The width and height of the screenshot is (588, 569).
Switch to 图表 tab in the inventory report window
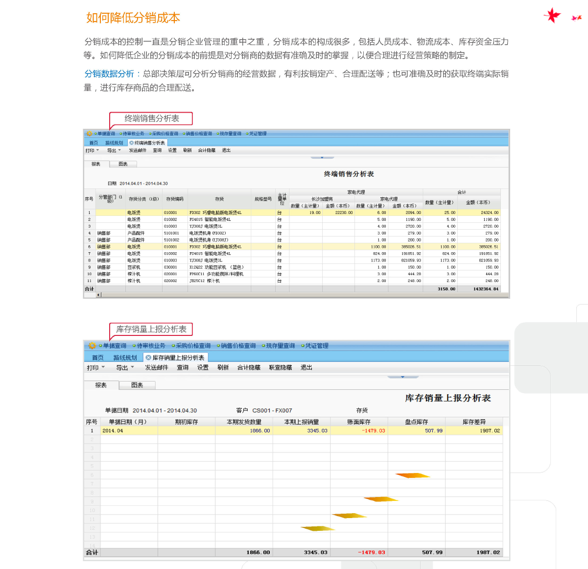(137, 385)
